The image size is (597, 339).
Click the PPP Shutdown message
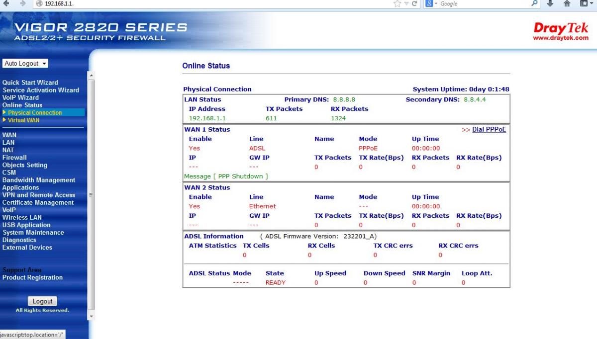coord(226,176)
